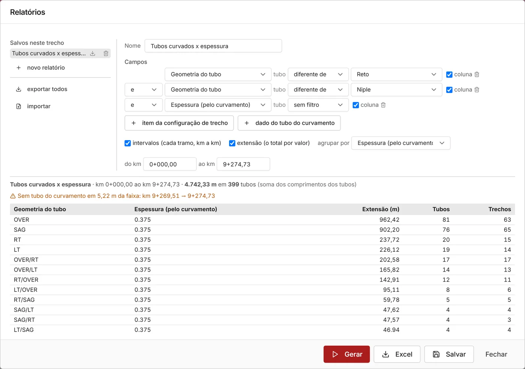The image size is (525, 369).
Task: Click the do km input field
Action: click(x=170, y=164)
